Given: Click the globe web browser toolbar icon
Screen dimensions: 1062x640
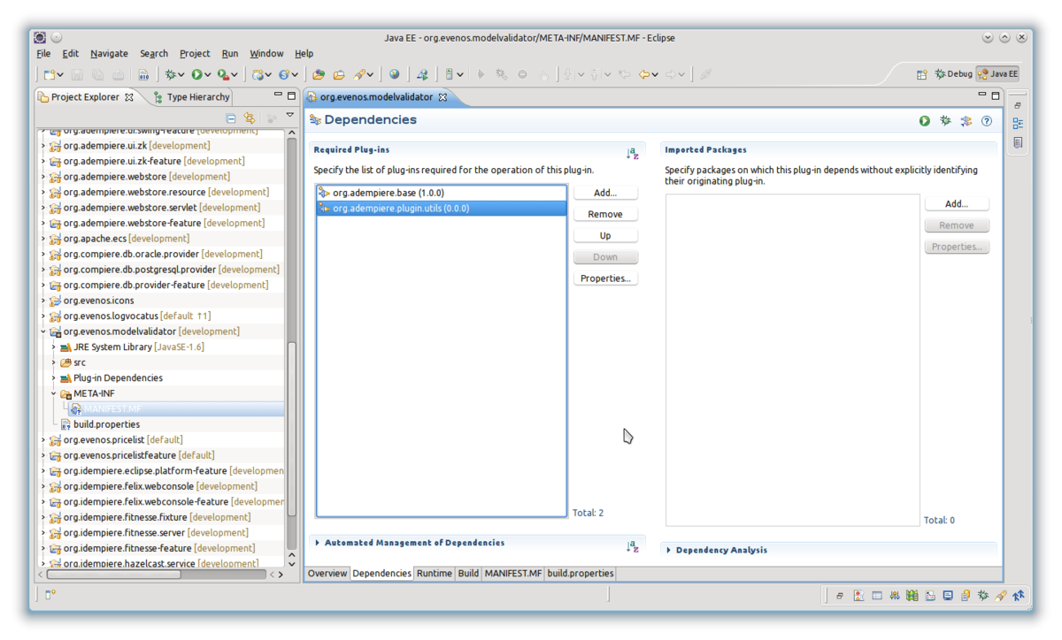Looking at the screenshot, I should click(x=394, y=75).
